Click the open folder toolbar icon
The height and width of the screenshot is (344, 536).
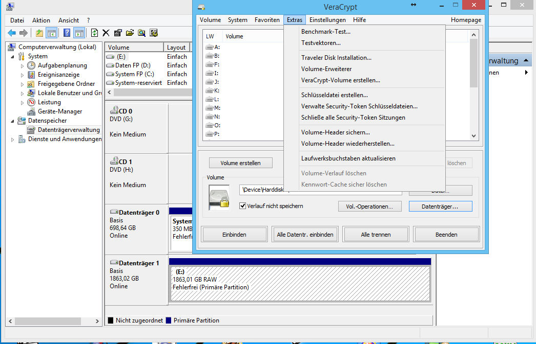[130, 33]
